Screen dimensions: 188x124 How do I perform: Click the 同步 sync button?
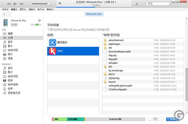tap(156, 119)
